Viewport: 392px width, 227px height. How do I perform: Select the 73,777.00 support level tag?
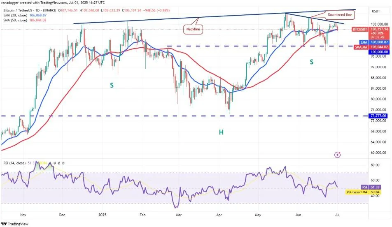click(x=379, y=116)
